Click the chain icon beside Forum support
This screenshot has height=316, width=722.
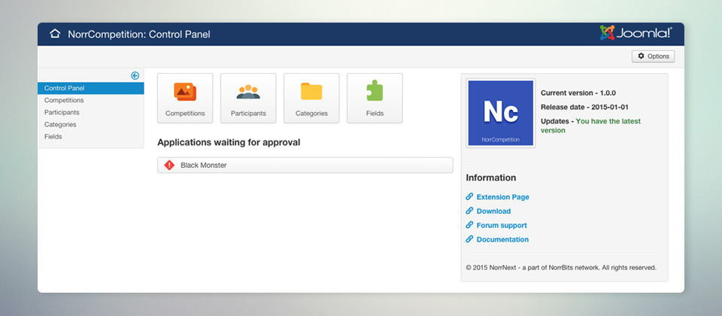coord(469,225)
